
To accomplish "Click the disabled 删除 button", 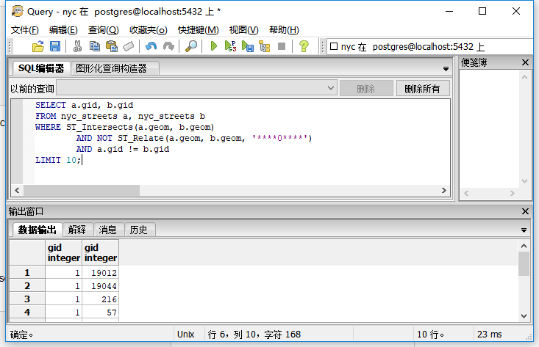I will [x=366, y=89].
